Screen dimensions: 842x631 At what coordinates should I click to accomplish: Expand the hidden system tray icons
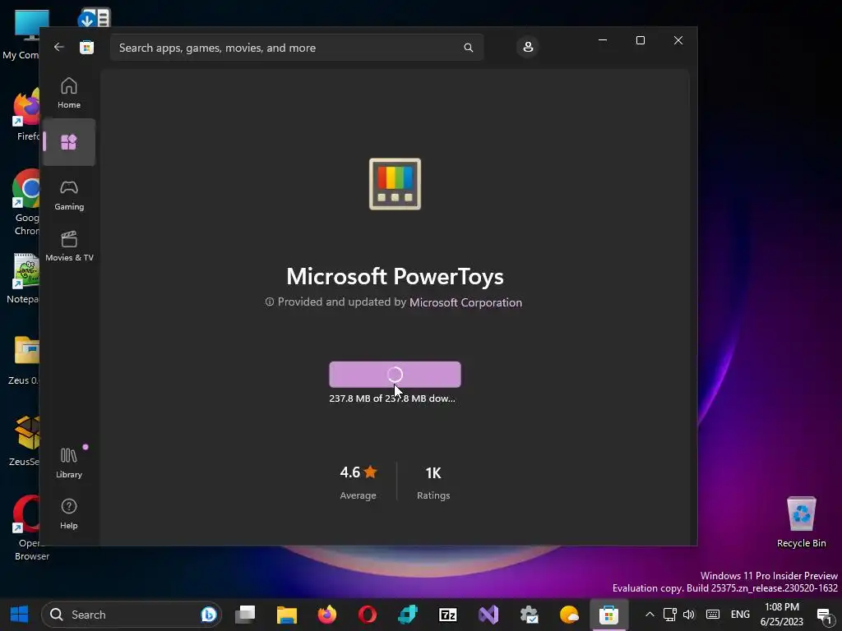tap(650, 615)
